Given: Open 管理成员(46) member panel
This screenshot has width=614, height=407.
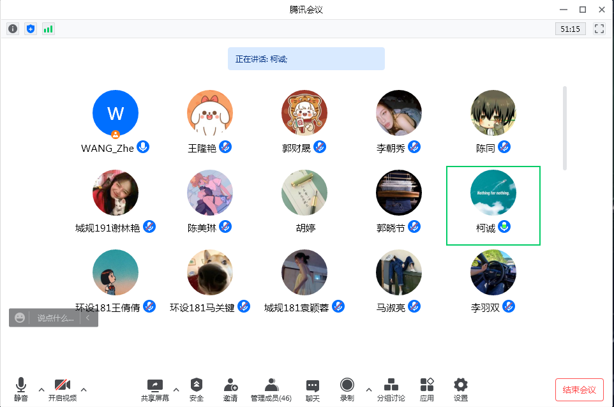Looking at the screenshot, I should pos(271,389).
